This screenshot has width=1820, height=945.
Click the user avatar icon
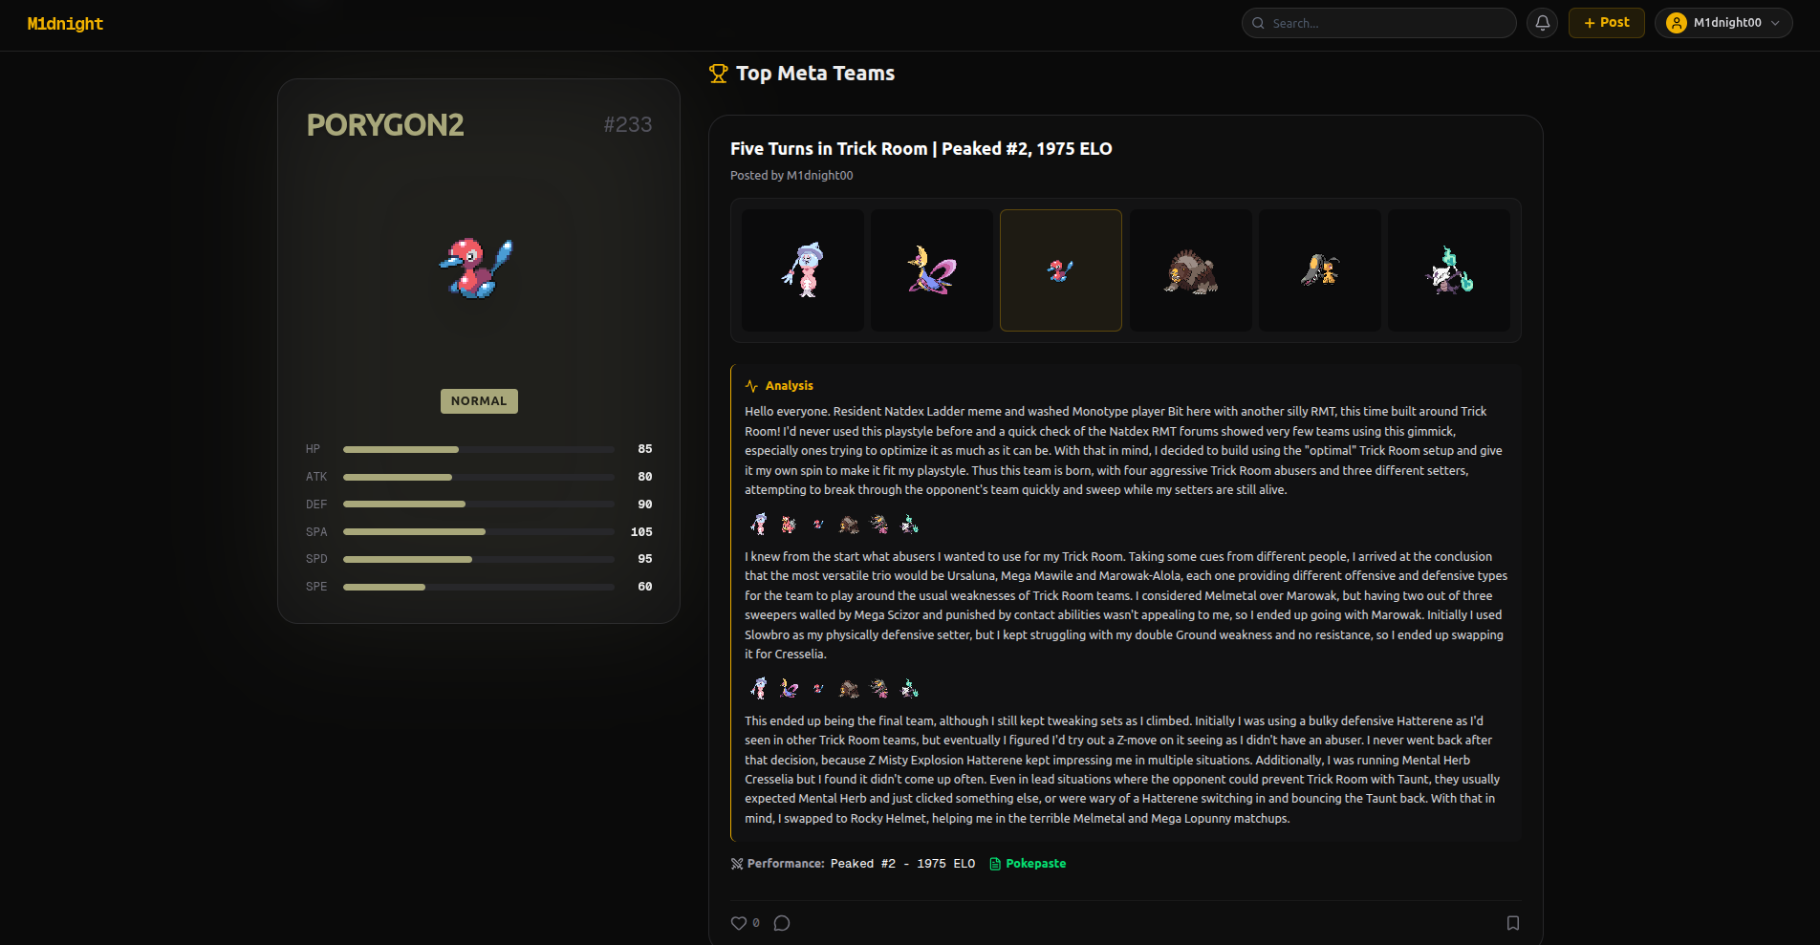click(1676, 23)
